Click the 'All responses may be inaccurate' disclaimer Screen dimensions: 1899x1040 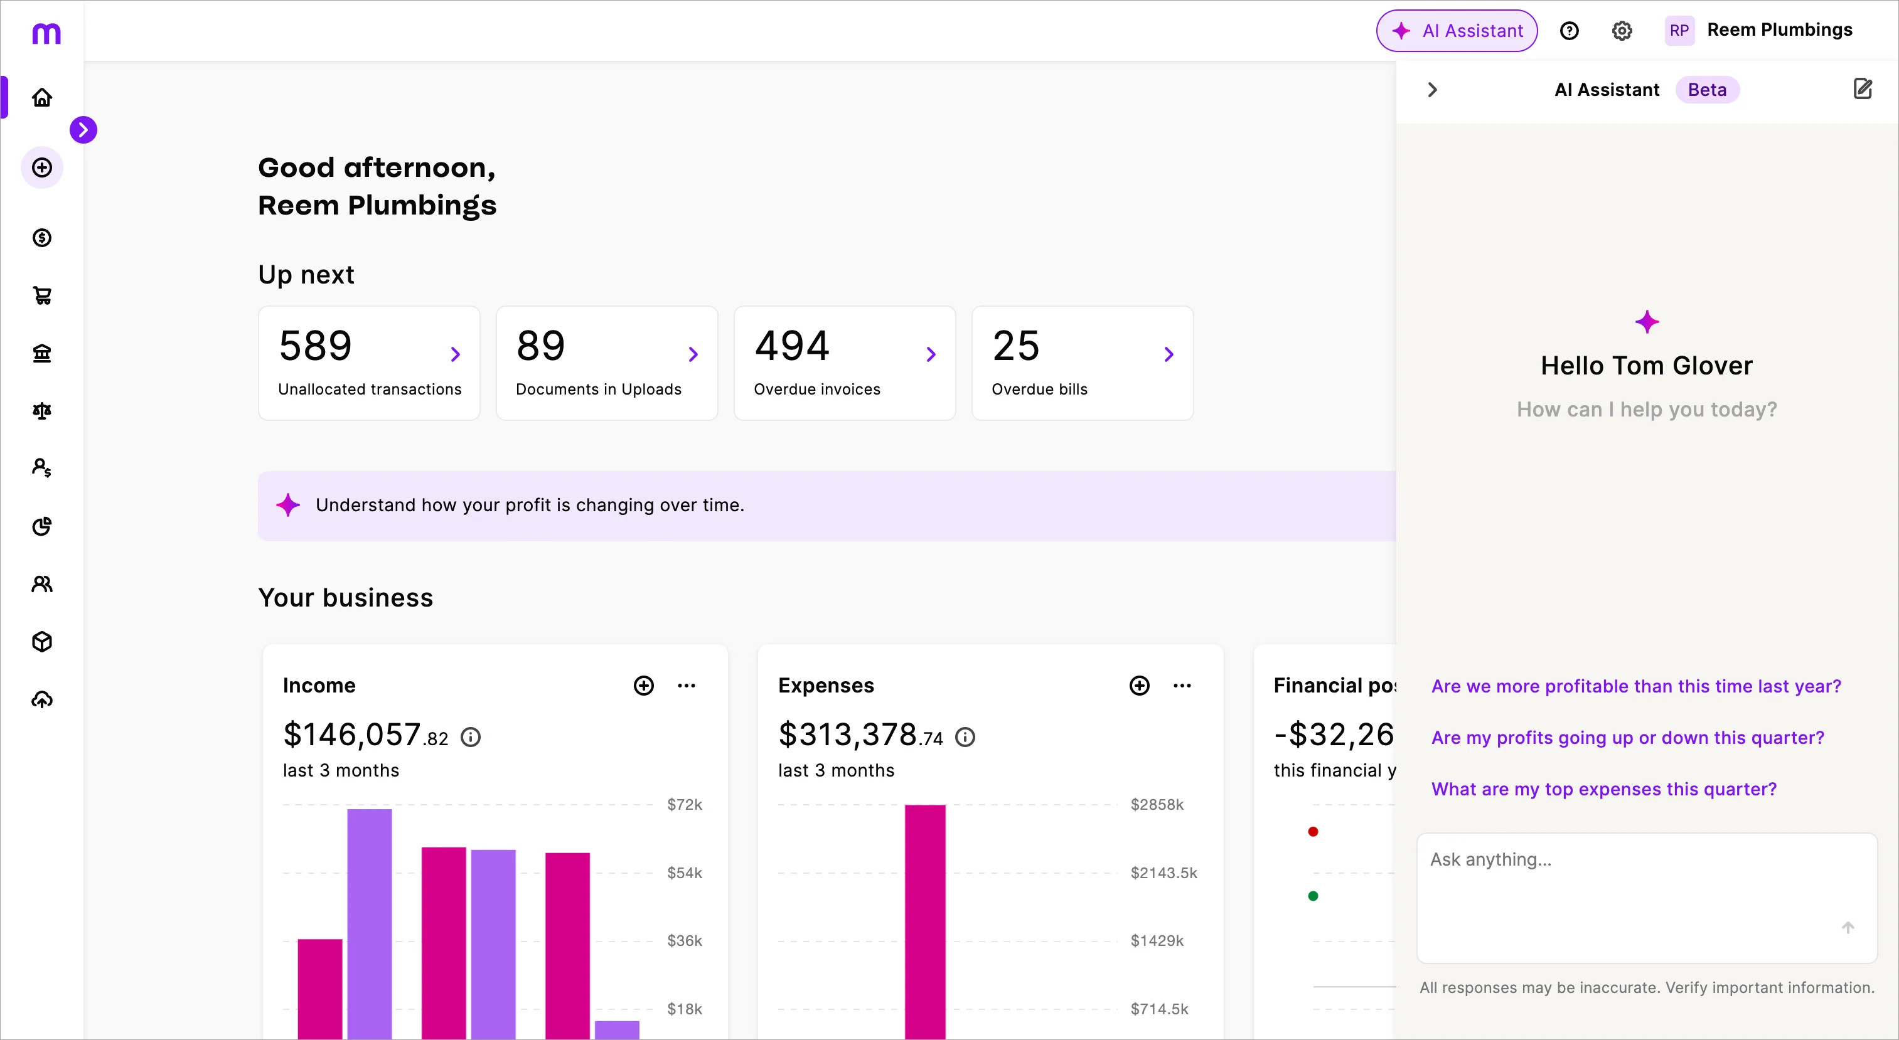pos(1646,988)
